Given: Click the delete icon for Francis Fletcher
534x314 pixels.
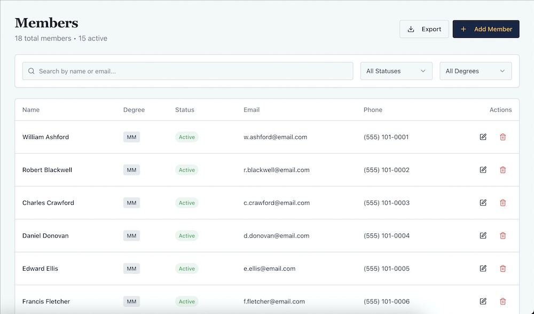Looking at the screenshot, I should point(502,301).
